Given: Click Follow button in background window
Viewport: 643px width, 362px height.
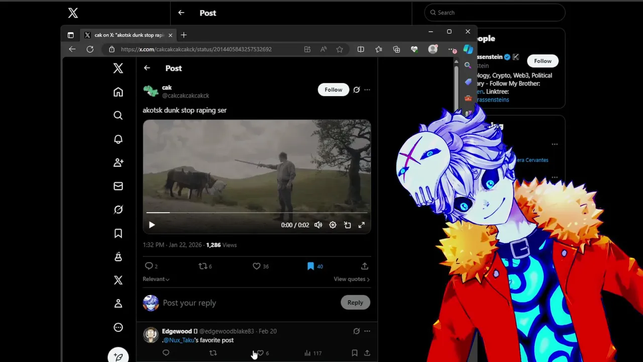Looking at the screenshot, I should [543, 61].
